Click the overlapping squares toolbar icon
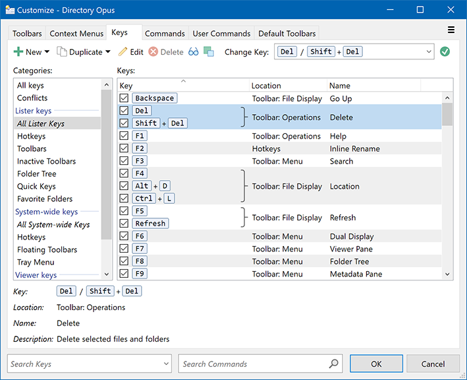This screenshot has height=380, width=467. 209,51
